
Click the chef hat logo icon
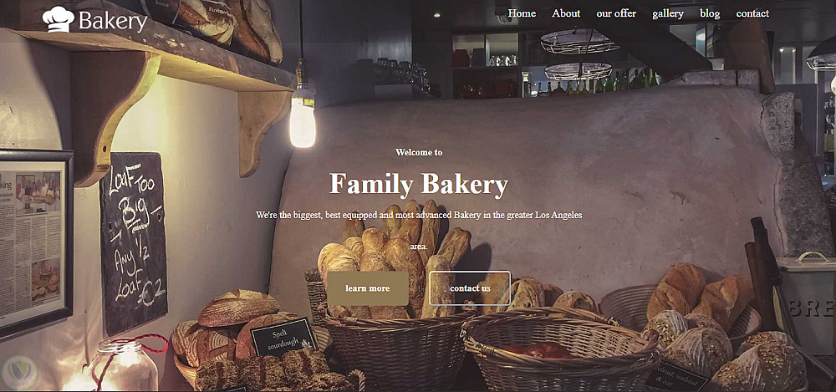click(59, 19)
